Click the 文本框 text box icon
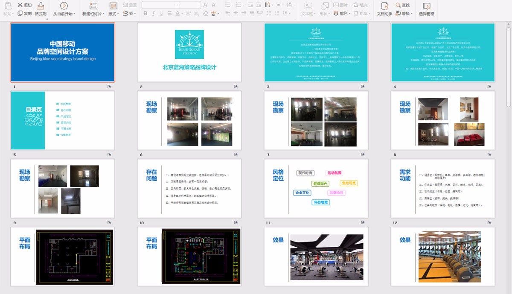The image size is (512, 294). pyautogui.click(x=308, y=6)
